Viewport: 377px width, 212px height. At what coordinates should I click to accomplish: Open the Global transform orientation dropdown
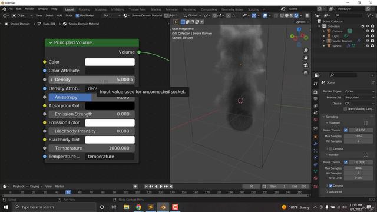[193, 15]
